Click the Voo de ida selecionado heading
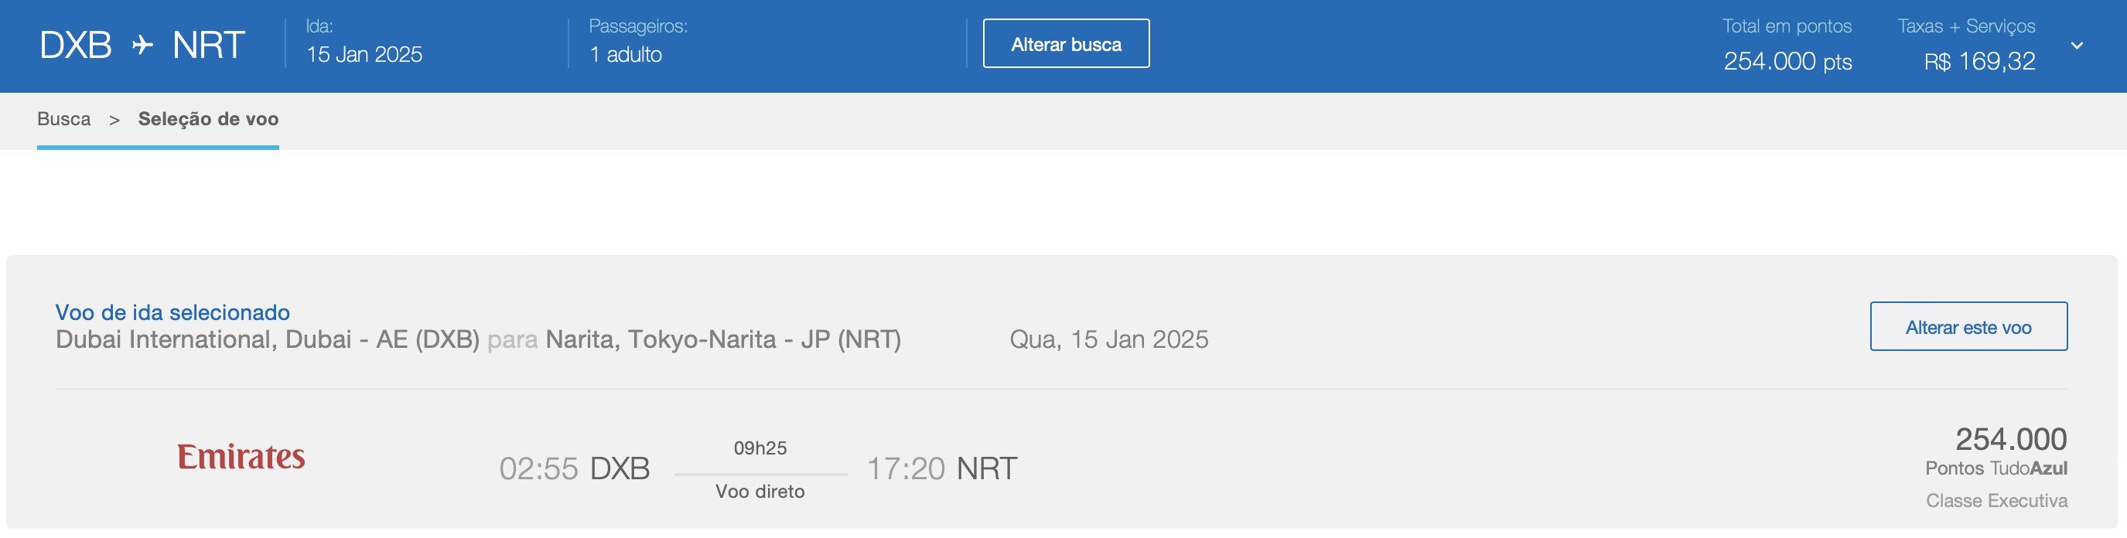 (172, 312)
